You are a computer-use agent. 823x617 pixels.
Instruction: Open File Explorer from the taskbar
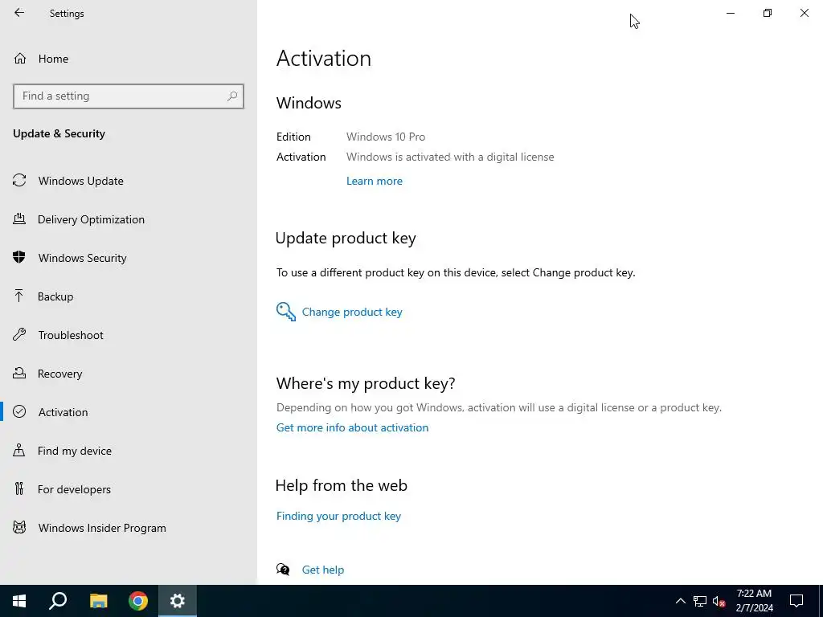(x=99, y=601)
